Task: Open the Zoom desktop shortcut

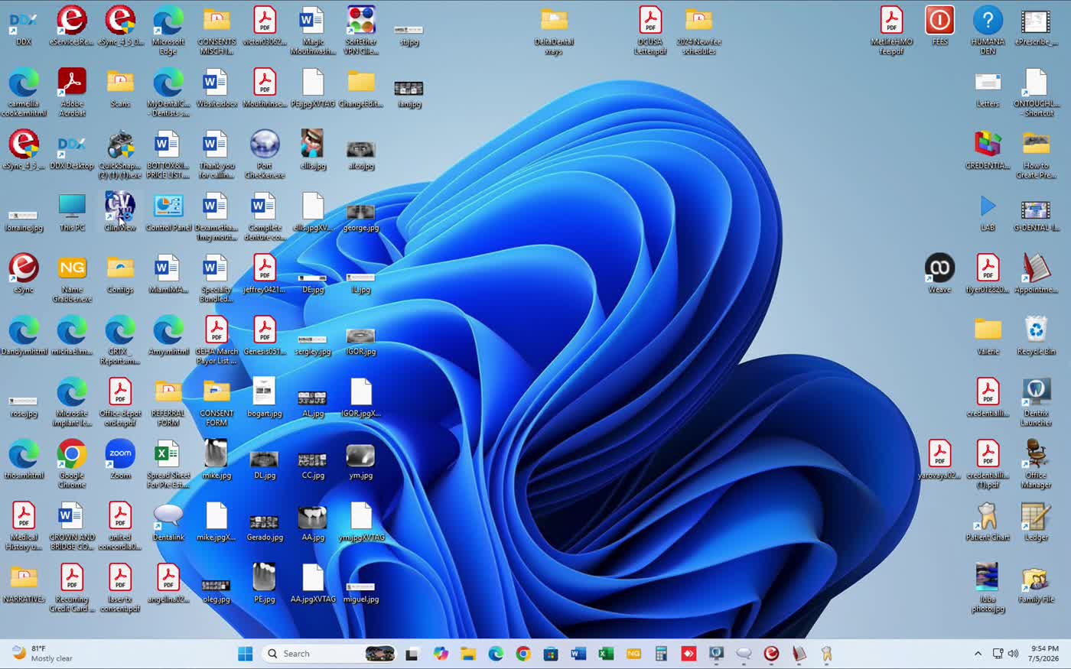Action: click(120, 460)
